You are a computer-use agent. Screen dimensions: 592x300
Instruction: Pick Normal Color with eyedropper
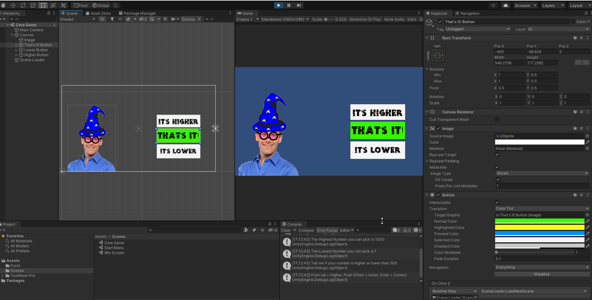(588, 221)
